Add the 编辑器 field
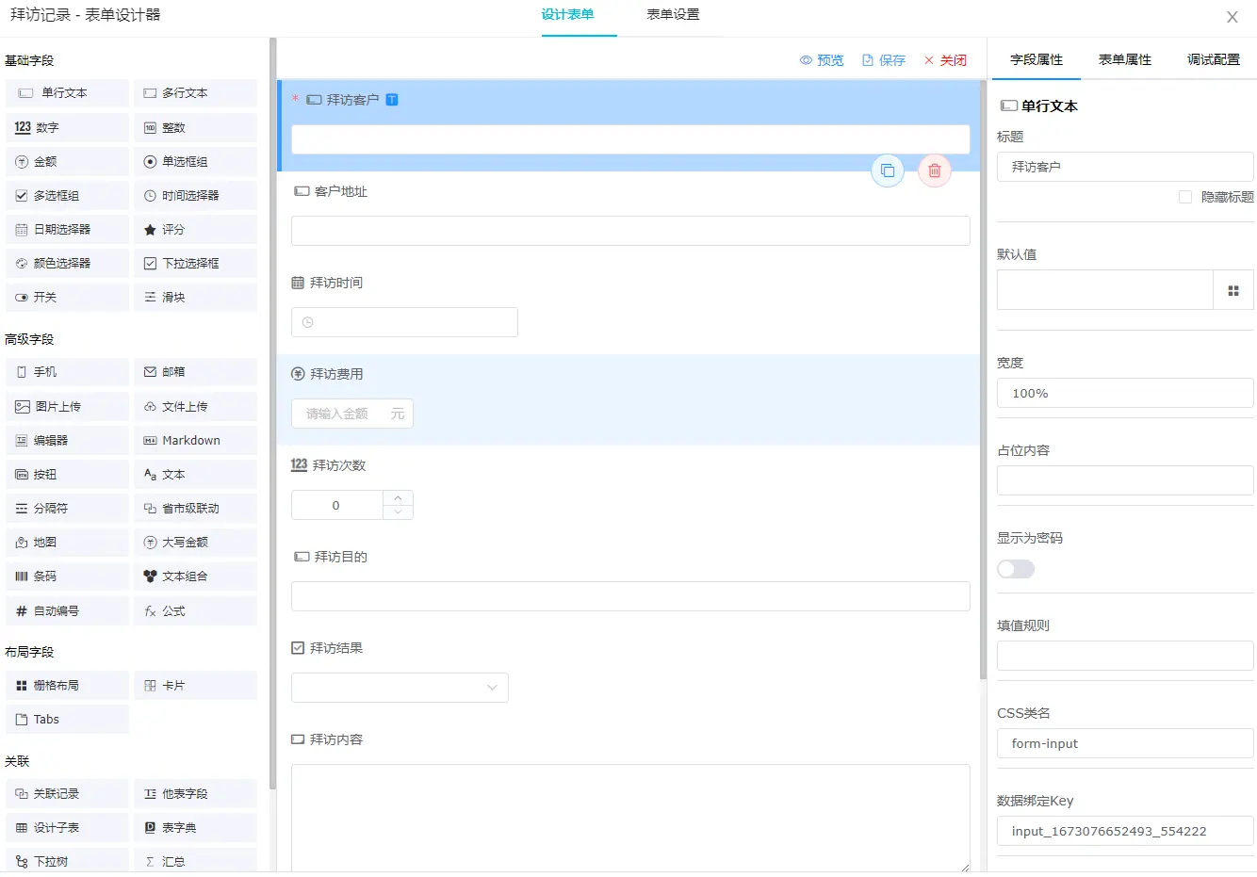The height and width of the screenshot is (877, 1257). [x=67, y=440]
